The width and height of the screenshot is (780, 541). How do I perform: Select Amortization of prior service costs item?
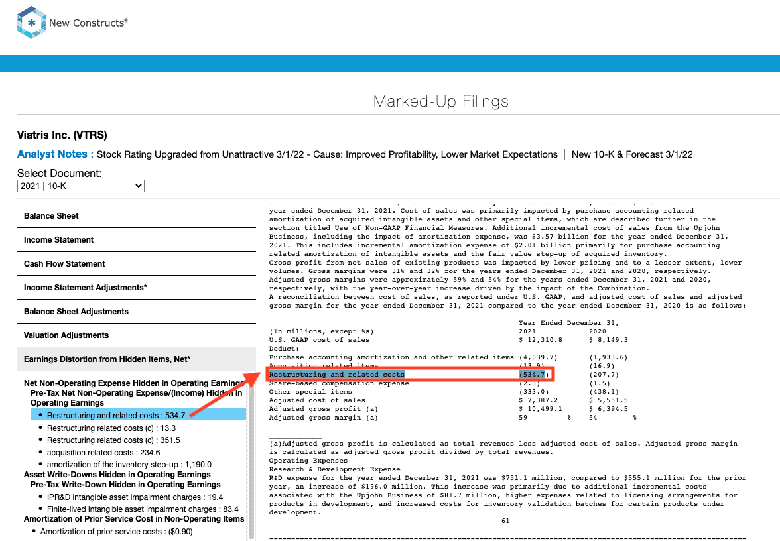coord(117,532)
